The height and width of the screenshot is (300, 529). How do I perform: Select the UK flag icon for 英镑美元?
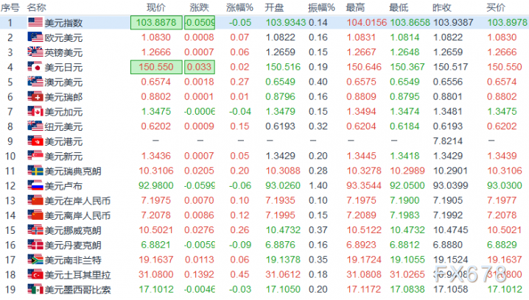(x=35, y=52)
